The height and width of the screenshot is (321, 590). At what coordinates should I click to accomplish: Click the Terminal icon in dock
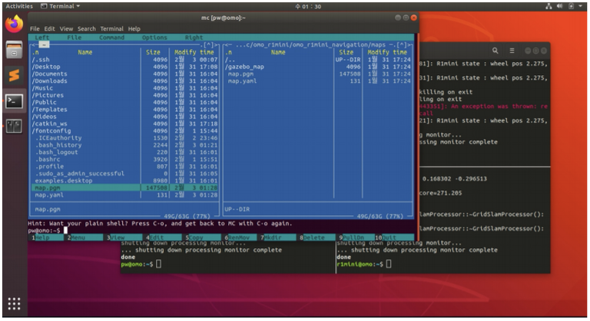point(14,101)
